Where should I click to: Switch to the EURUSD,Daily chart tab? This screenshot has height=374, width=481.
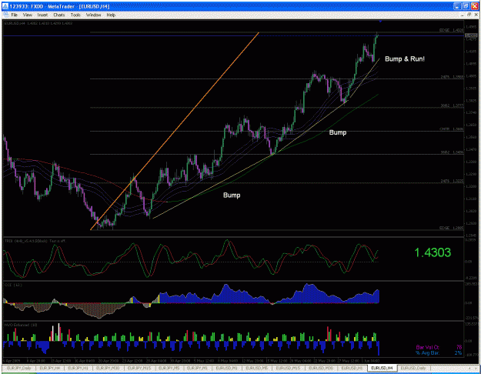click(x=413, y=368)
